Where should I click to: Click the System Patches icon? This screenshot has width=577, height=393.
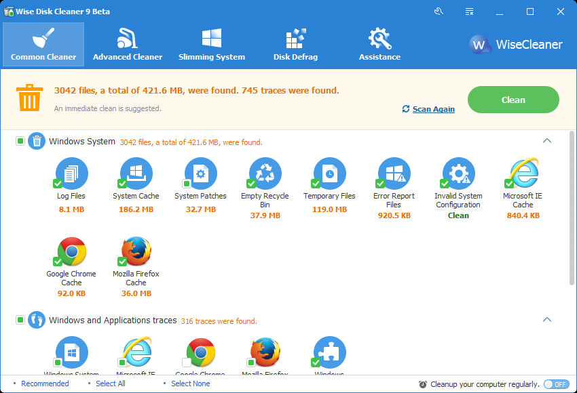click(200, 173)
